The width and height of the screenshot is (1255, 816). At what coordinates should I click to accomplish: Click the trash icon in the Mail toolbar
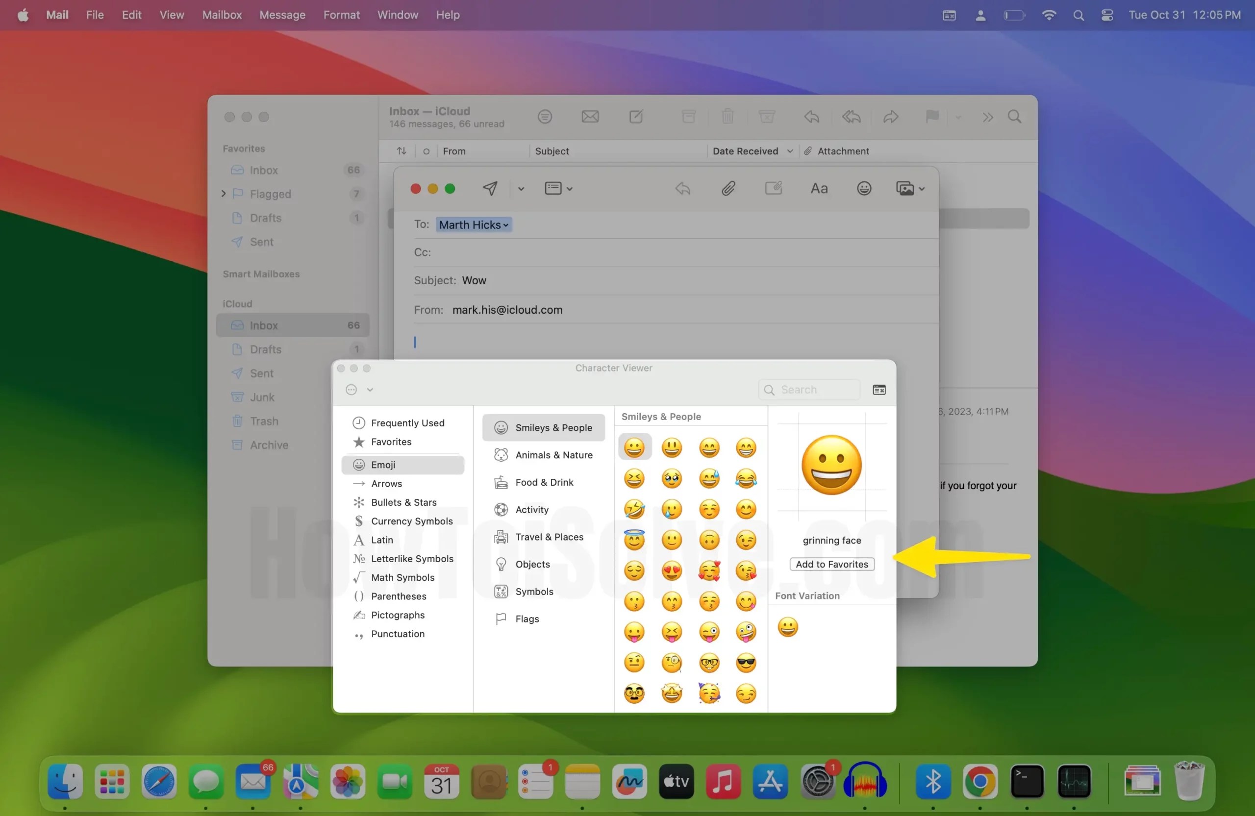pos(728,117)
